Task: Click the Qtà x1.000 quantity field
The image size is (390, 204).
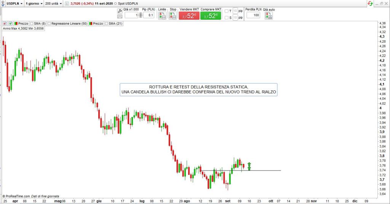Action: click(131, 15)
